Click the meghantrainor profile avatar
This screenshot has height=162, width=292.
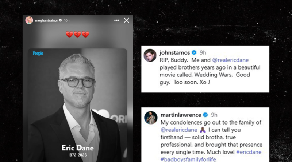pyautogui.click(x=29, y=20)
